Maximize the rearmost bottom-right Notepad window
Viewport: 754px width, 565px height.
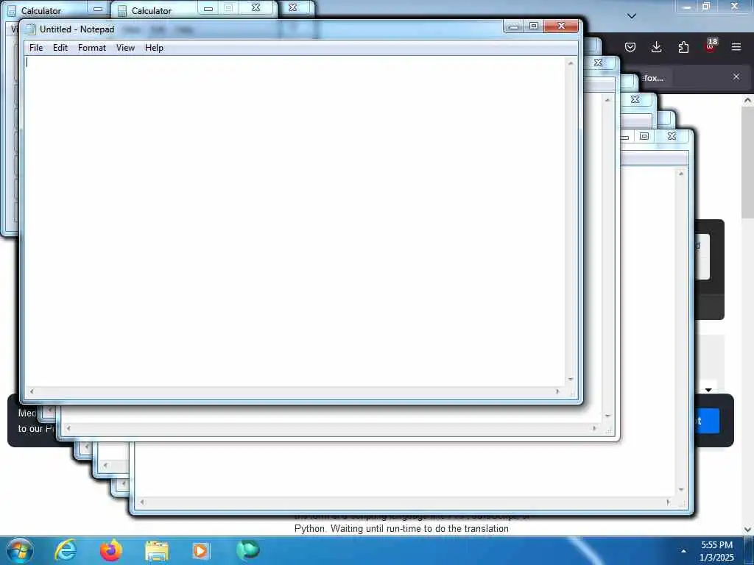(644, 136)
